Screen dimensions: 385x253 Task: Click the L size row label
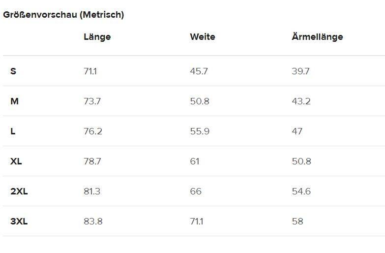click(13, 131)
